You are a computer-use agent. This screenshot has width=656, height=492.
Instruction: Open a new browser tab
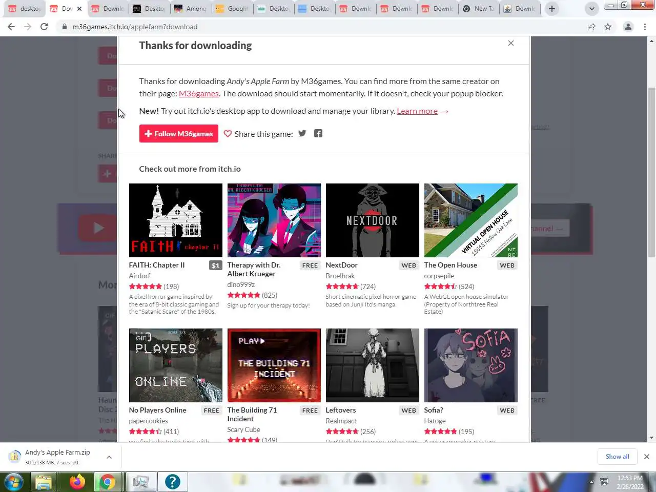pyautogui.click(x=552, y=9)
